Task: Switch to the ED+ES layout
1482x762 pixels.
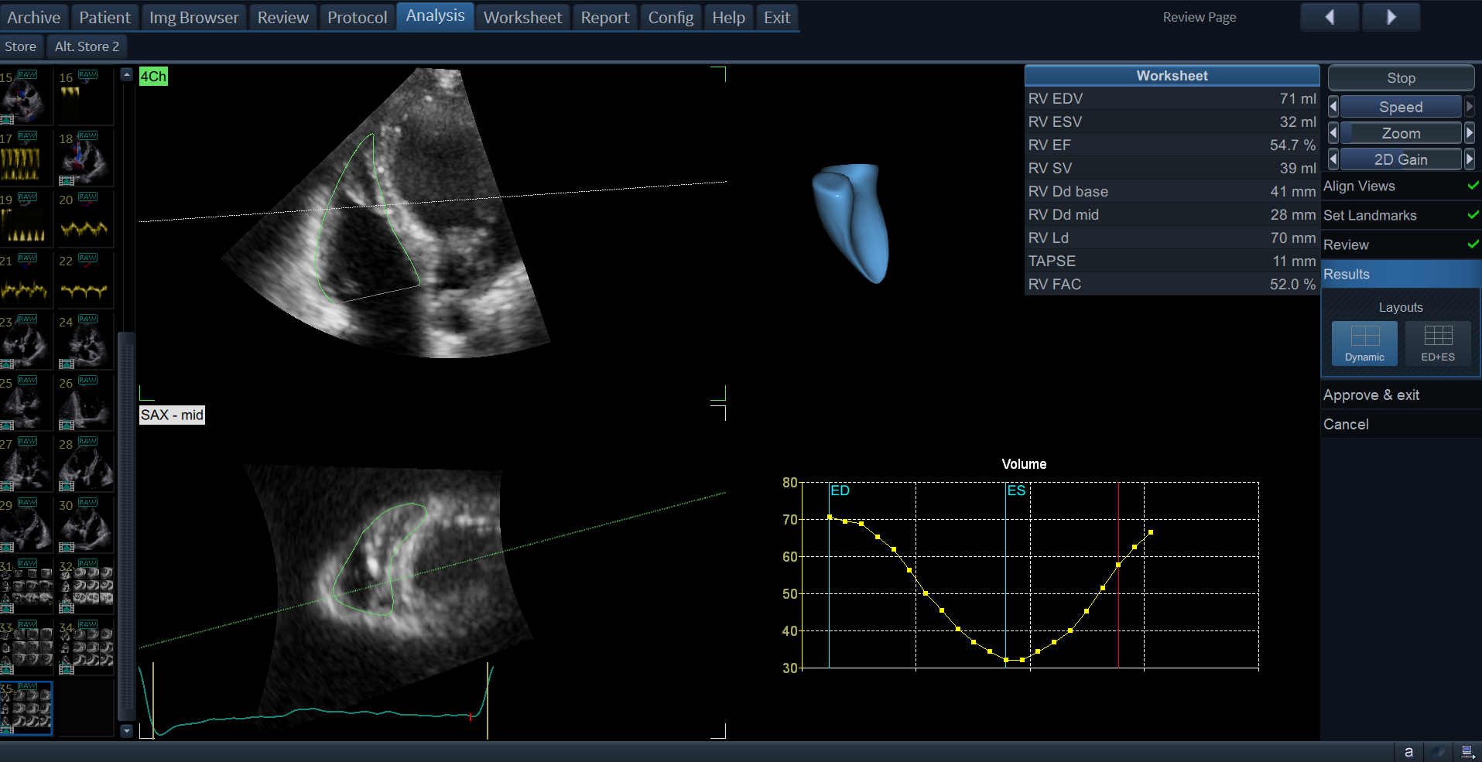Action: coord(1438,343)
